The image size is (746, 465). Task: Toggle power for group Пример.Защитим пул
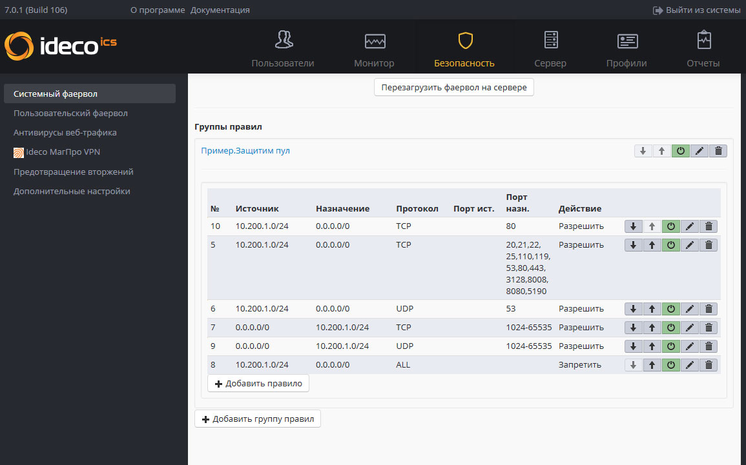tap(681, 151)
